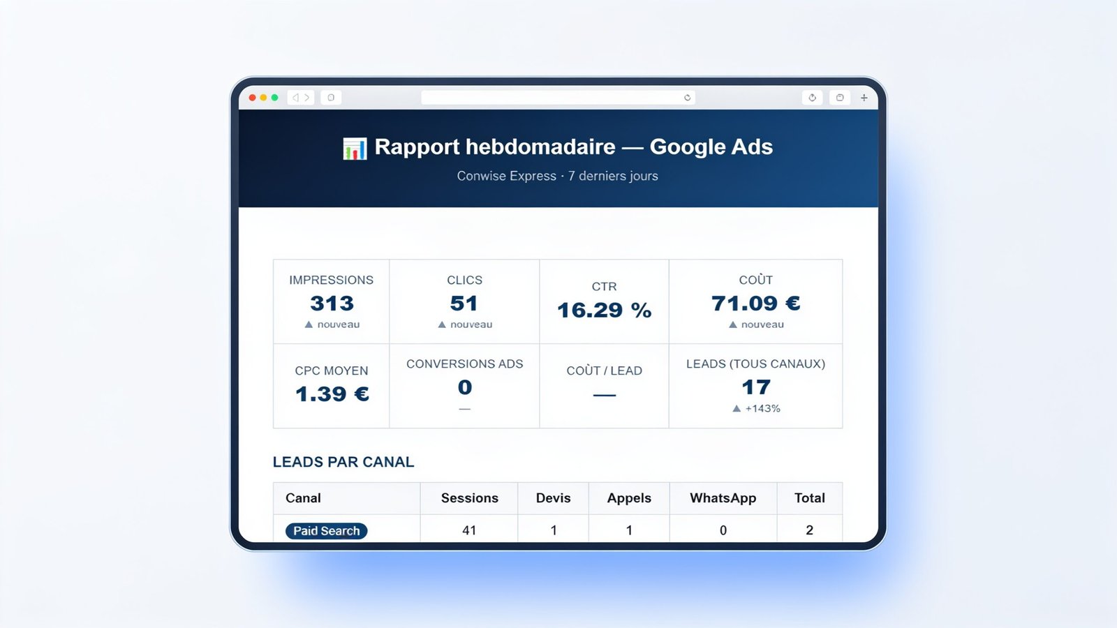Select the Coût 71.09 € value
This screenshot has width=1117, height=628.
pos(755,304)
